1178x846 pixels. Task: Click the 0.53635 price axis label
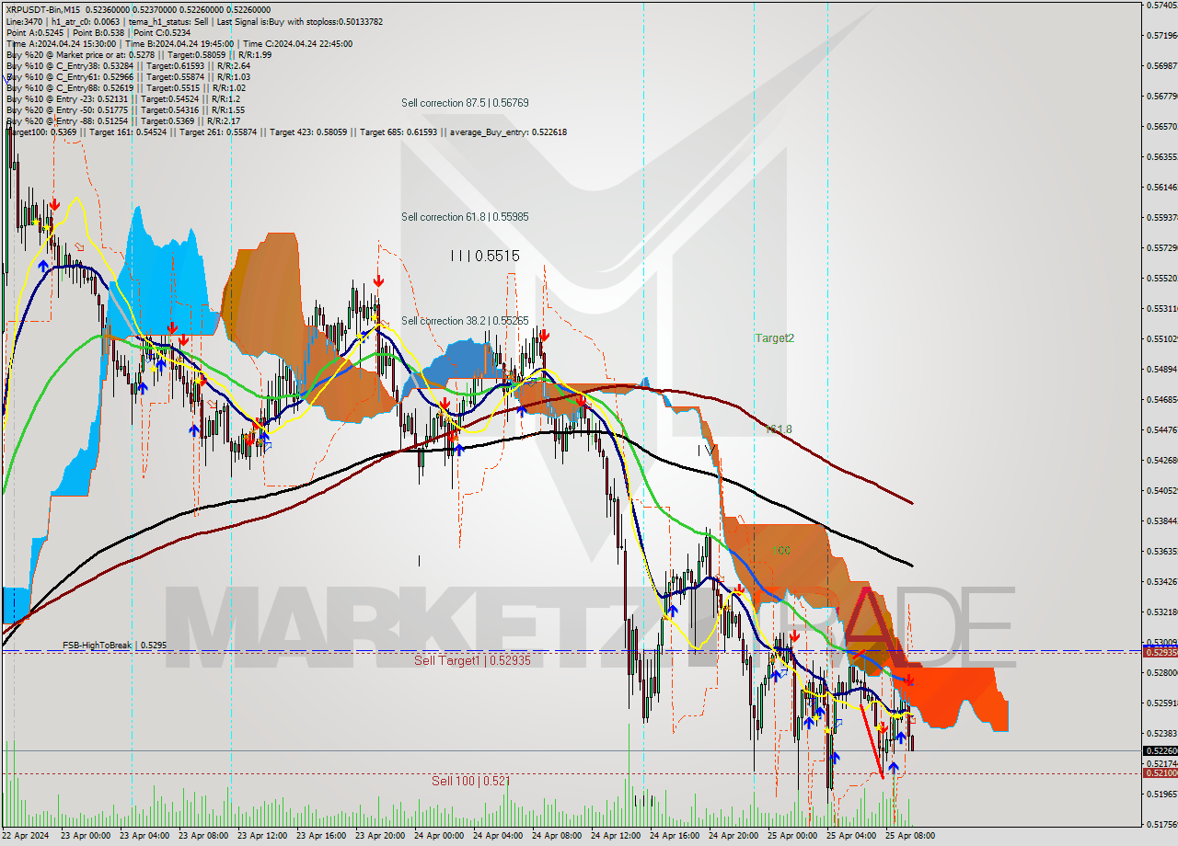1161,551
